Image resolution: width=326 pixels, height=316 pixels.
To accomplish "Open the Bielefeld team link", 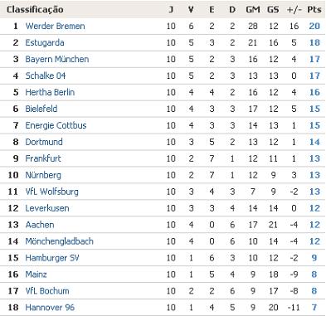I will click(41, 109).
